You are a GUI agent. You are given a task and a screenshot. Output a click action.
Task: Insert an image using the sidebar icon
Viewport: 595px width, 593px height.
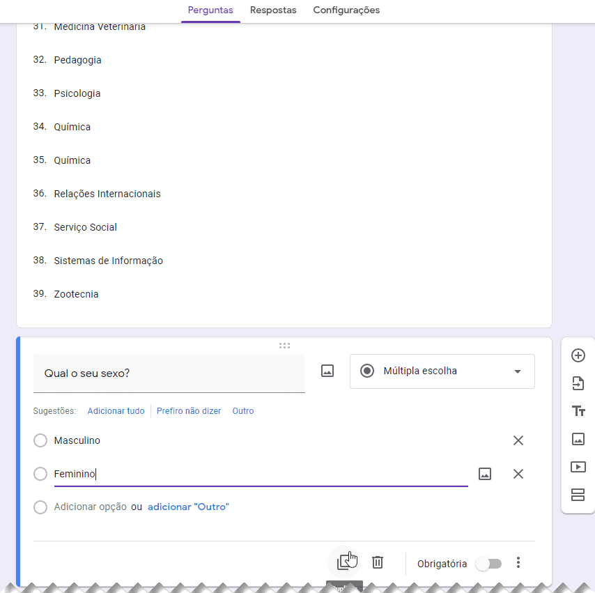coord(578,439)
